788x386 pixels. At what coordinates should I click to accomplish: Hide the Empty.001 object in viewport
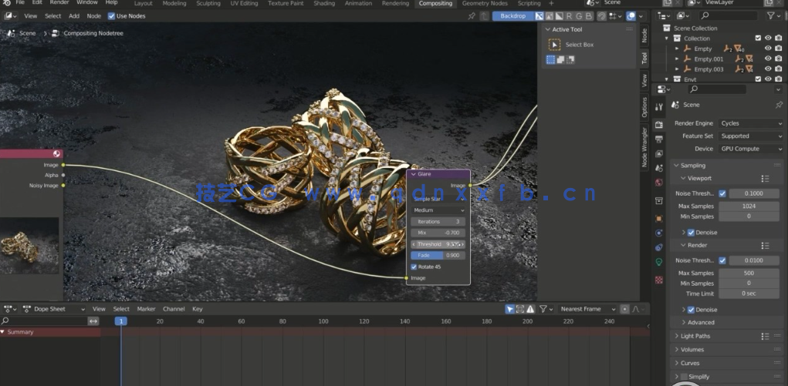tap(768, 59)
